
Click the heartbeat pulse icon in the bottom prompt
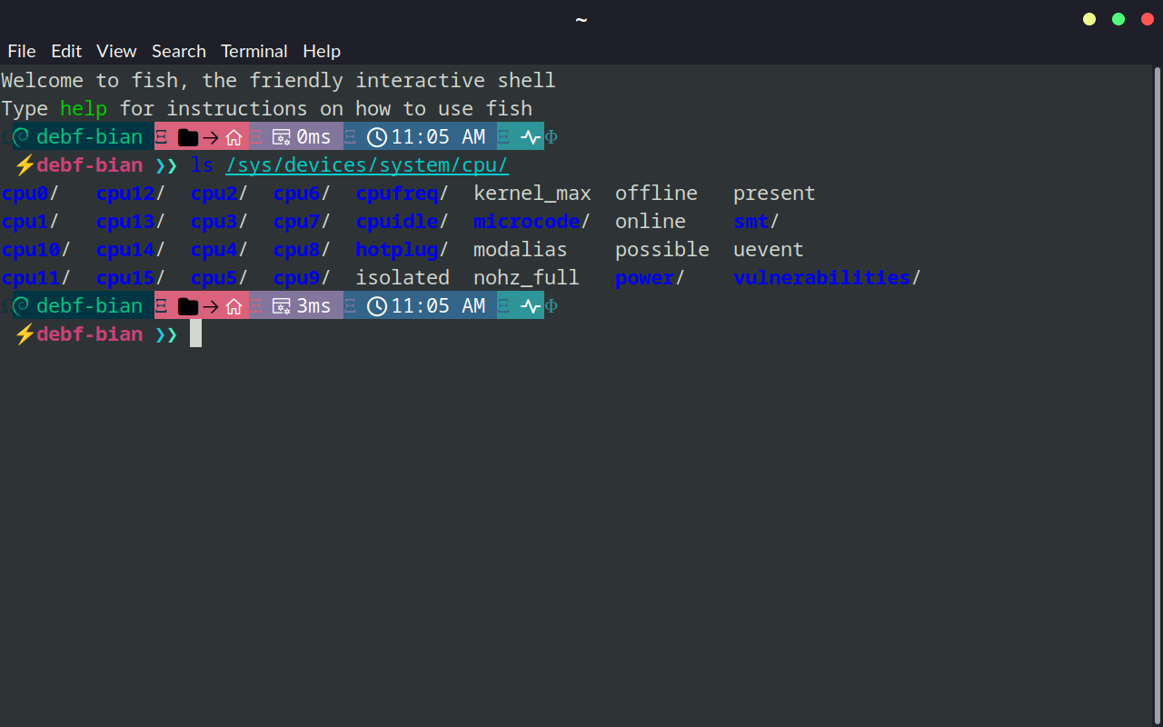[531, 306]
